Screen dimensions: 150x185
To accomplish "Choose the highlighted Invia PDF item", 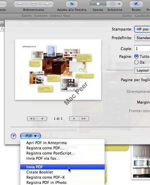I will click(63, 167).
